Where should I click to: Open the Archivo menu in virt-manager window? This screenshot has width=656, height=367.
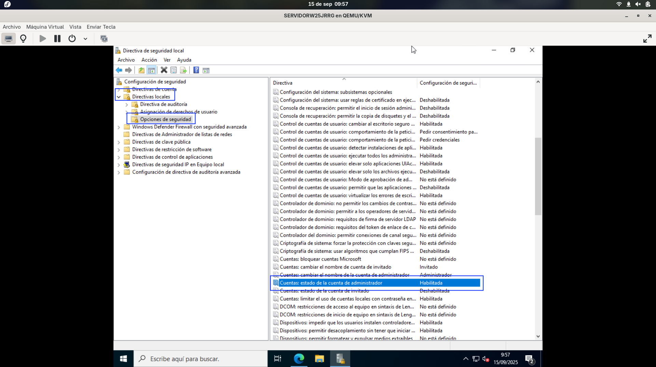(12, 27)
